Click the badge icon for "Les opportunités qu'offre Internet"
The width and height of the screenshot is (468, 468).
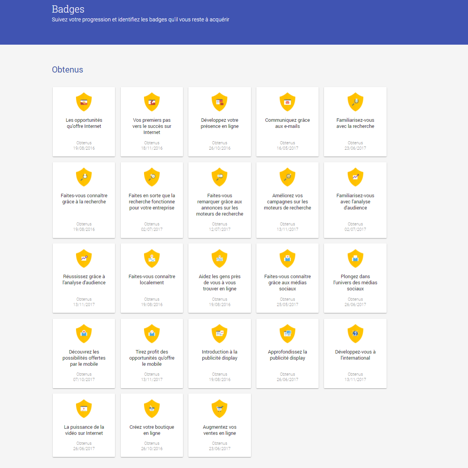click(x=84, y=102)
